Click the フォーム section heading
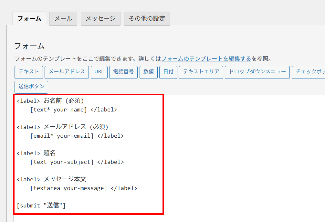 click(29, 46)
